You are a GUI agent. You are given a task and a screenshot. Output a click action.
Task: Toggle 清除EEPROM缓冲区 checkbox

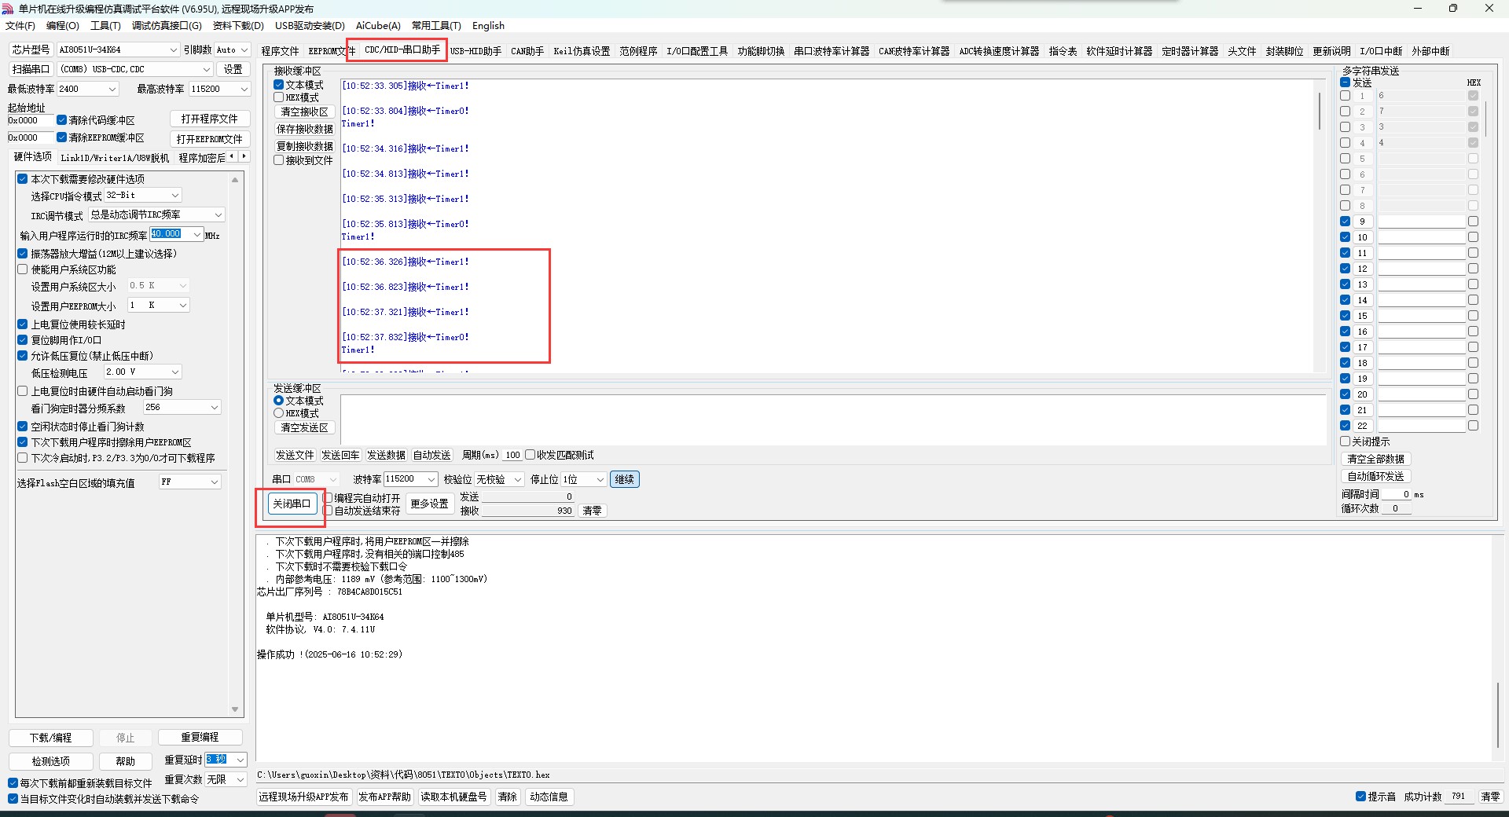(62, 137)
